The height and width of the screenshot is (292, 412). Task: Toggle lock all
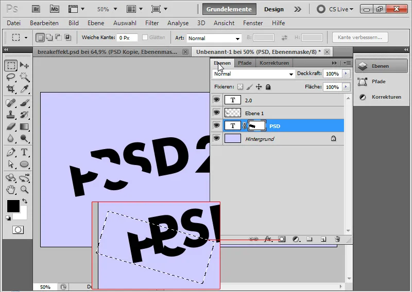point(268,86)
